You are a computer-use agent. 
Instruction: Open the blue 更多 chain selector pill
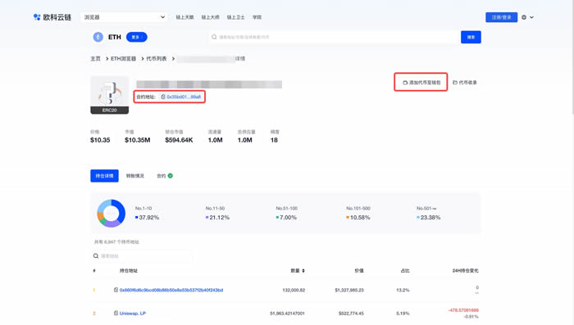coord(137,37)
